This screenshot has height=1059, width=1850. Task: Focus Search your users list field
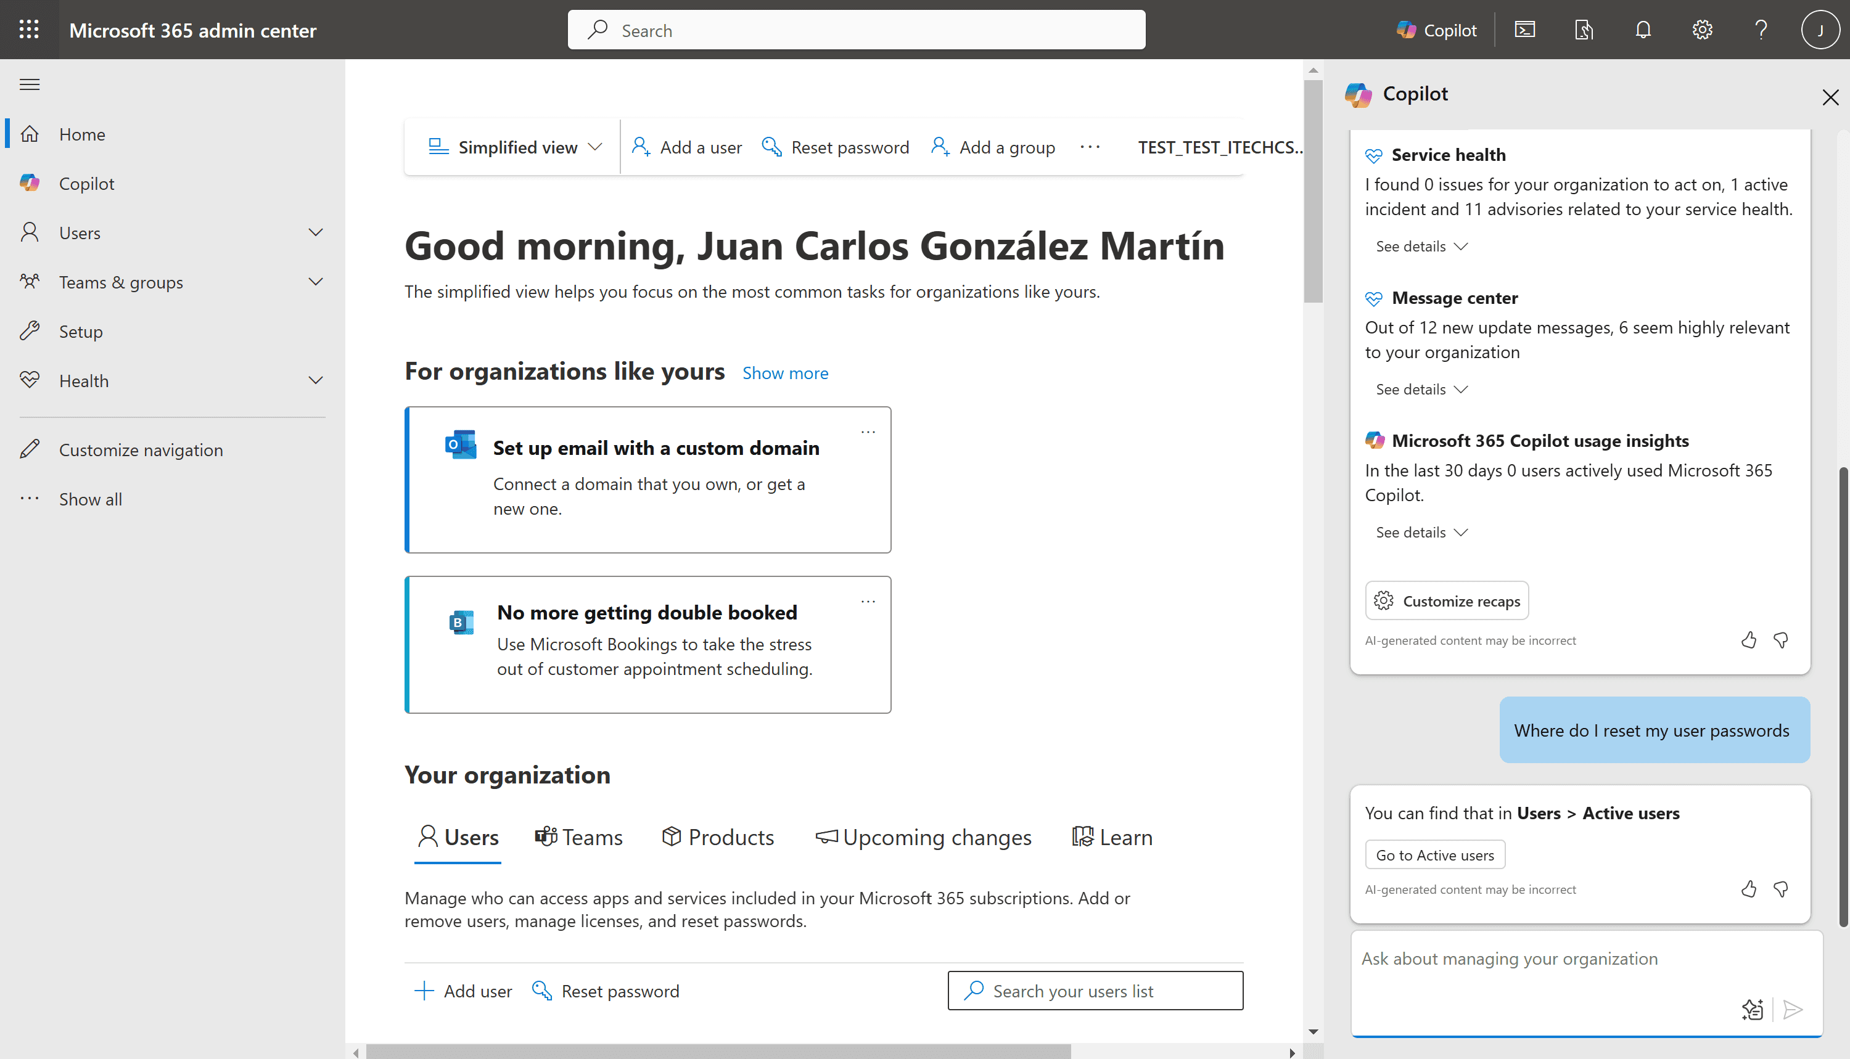tap(1095, 991)
